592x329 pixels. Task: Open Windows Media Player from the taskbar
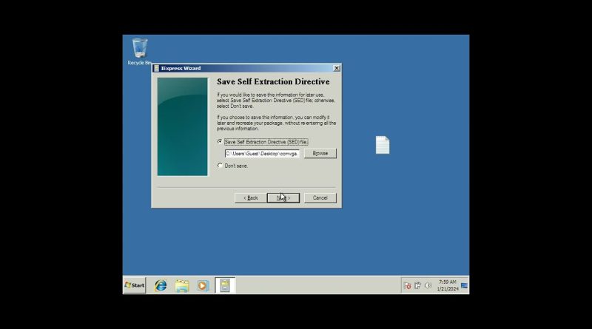[203, 285]
